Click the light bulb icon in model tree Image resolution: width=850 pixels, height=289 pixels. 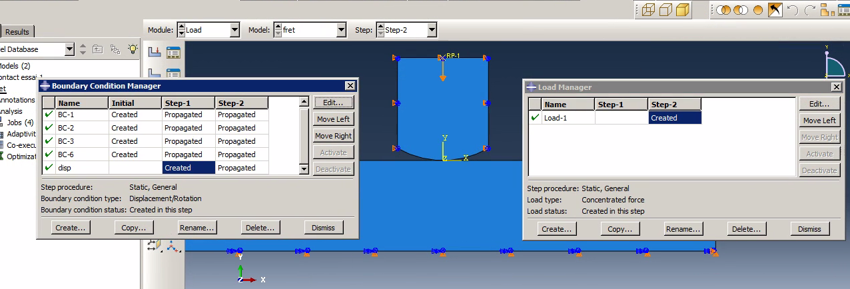click(133, 49)
